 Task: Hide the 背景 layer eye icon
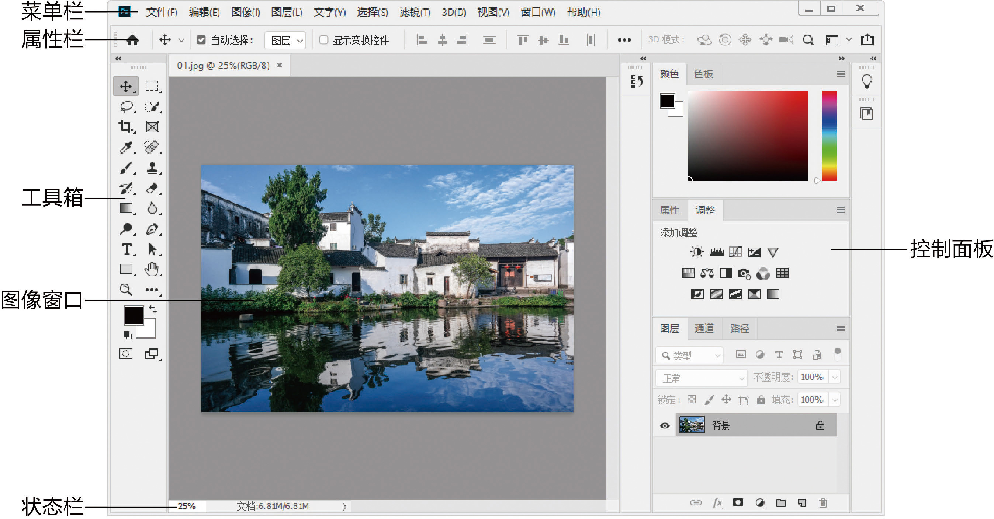click(x=665, y=426)
